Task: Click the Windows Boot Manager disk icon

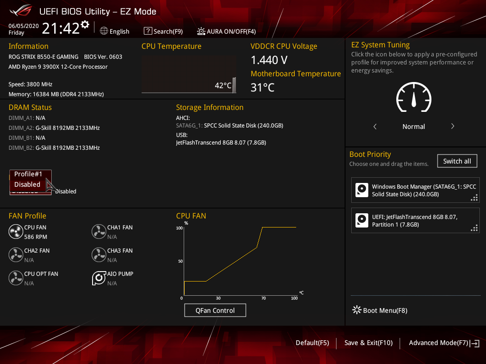Action: 362,190
